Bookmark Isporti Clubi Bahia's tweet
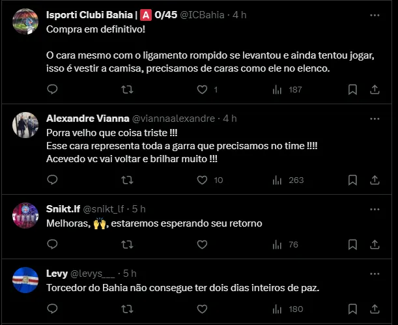Viewport: 398px width, 325px height. coord(352,89)
